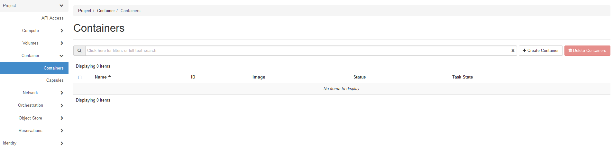Toggle the select-all containers checkbox
This screenshot has height=149, width=613.
(80, 78)
